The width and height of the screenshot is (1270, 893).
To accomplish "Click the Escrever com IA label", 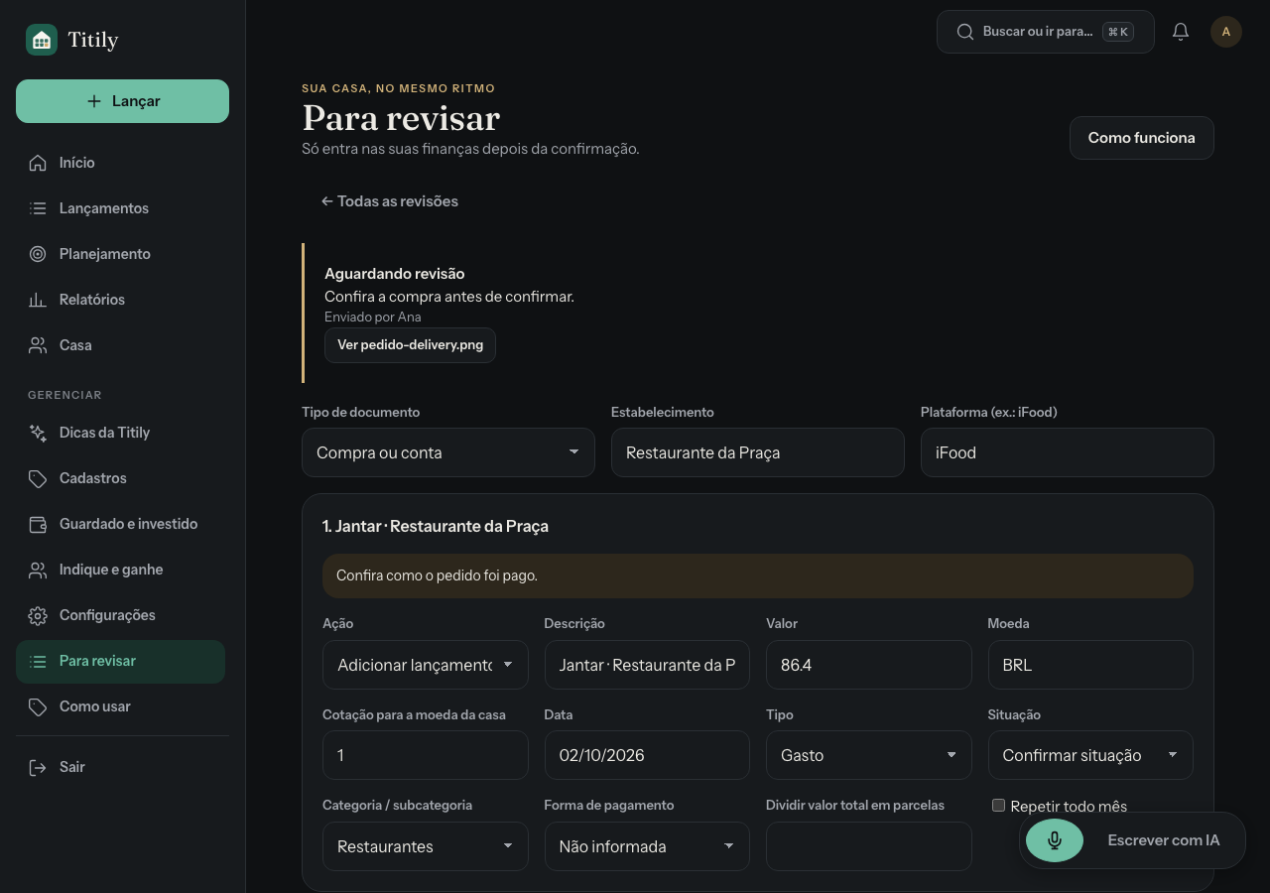I will click(x=1164, y=840).
